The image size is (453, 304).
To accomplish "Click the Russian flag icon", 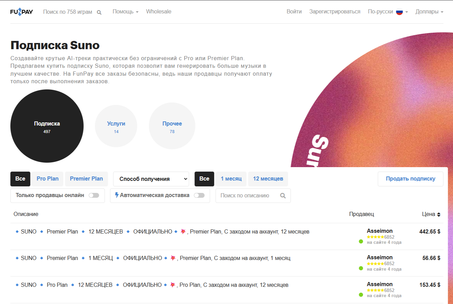I will 399,12.
